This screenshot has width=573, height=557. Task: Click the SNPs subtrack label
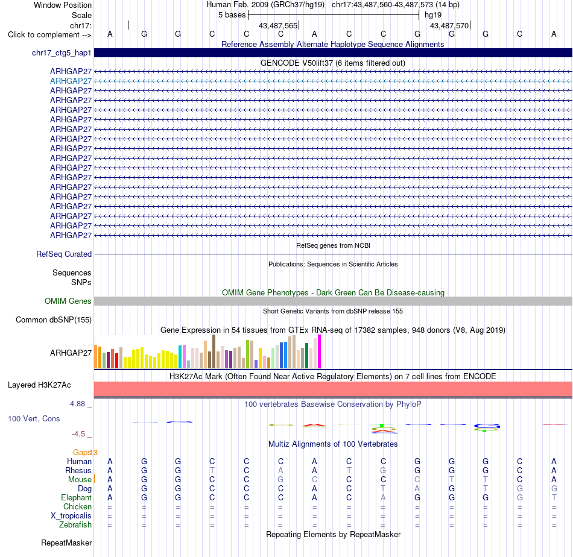(81, 282)
